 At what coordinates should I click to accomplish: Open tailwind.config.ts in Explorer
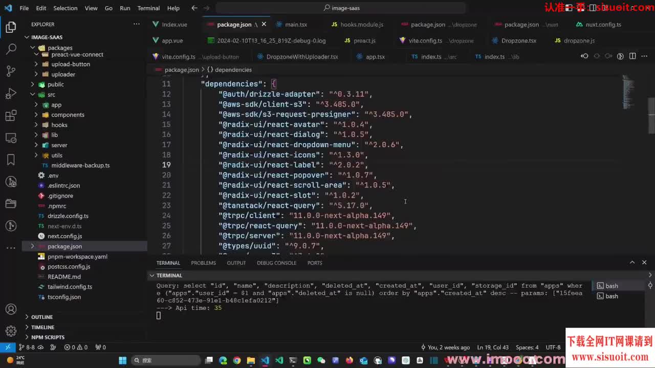84,287
